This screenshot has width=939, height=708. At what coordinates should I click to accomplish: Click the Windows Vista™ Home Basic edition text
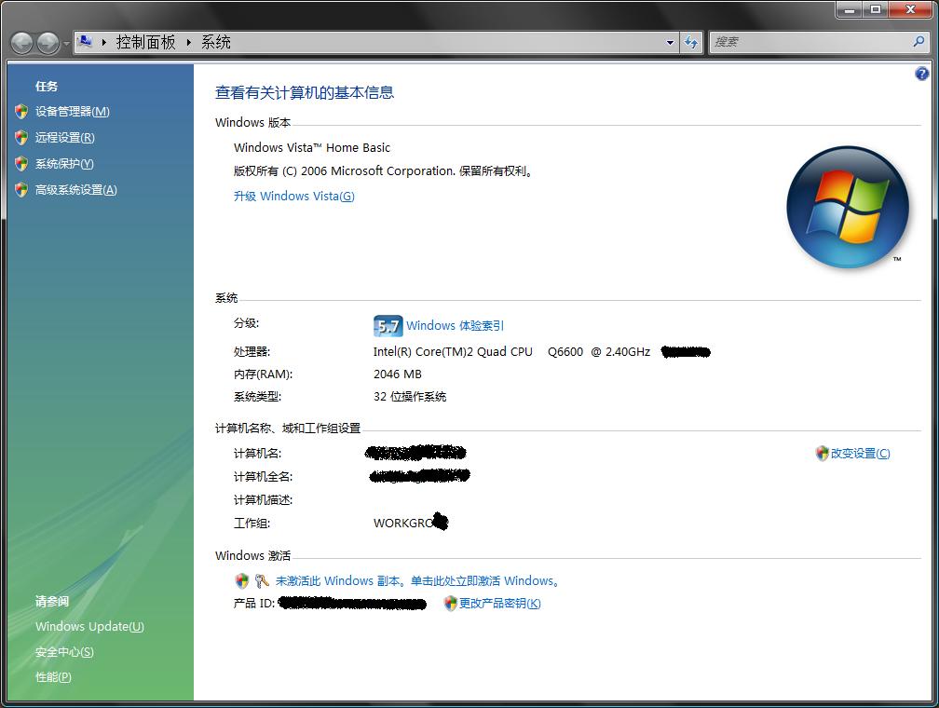pos(312,148)
